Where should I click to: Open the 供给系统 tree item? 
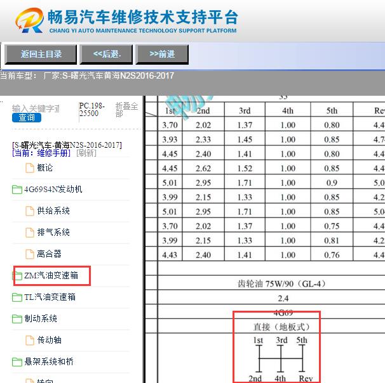(53, 211)
